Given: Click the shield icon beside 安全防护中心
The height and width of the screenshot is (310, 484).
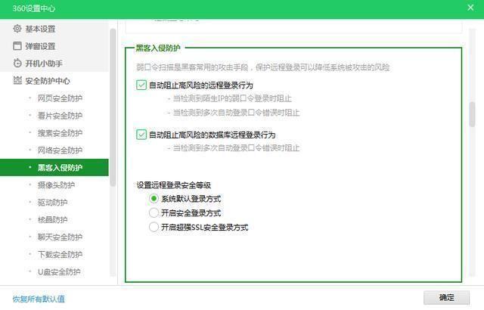Looking at the screenshot, I should pyautogui.click(x=17, y=80).
